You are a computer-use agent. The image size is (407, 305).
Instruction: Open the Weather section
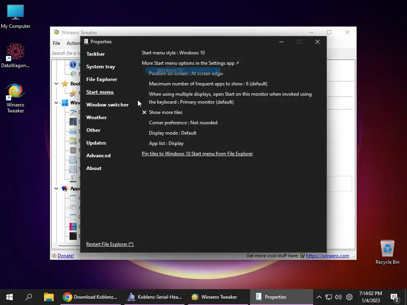(96, 118)
